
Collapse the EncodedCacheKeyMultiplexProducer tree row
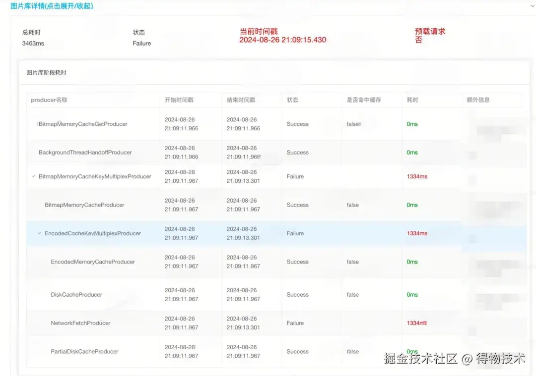point(39,233)
